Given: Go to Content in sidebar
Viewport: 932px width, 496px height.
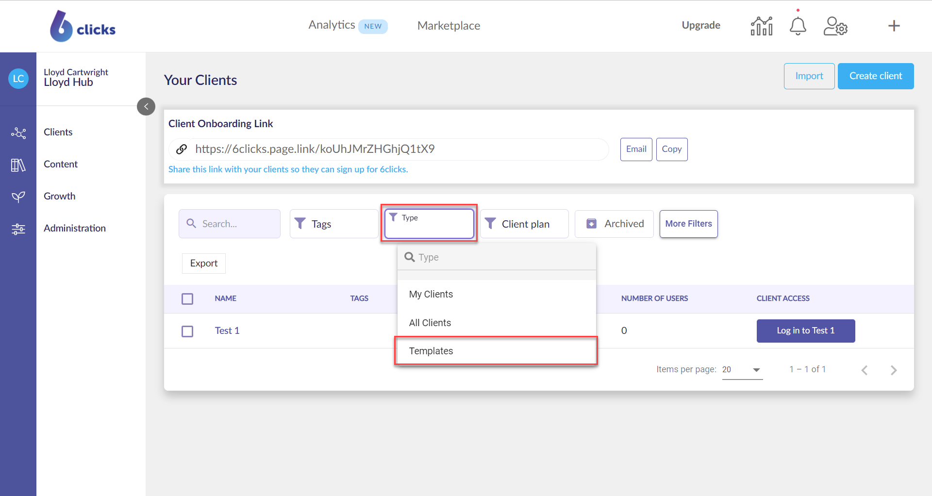Looking at the screenshot, I should 61,164.
